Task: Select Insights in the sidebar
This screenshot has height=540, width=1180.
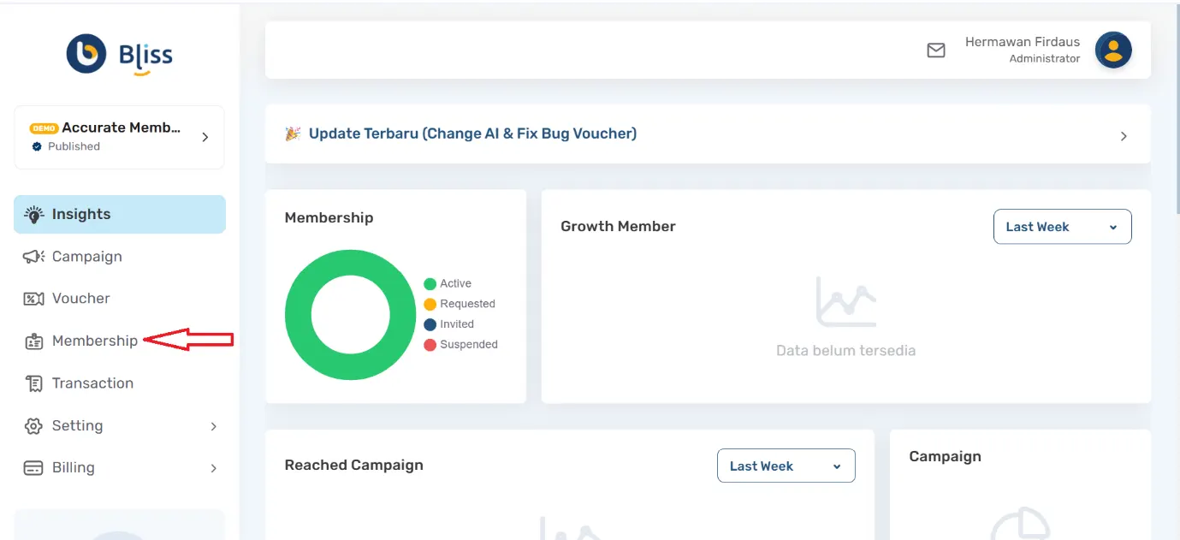Action: 119,214
